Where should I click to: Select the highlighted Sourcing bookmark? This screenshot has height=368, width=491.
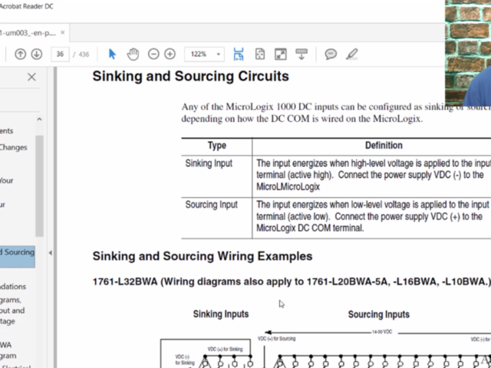point(17,257)
